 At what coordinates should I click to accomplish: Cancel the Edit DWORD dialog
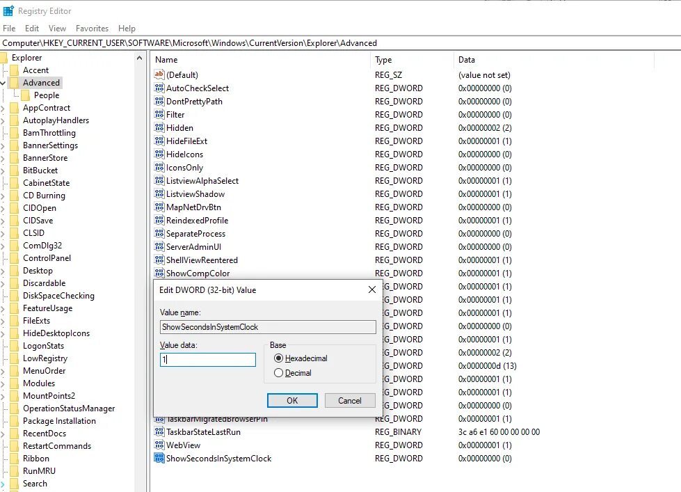[x=350, y=400]
